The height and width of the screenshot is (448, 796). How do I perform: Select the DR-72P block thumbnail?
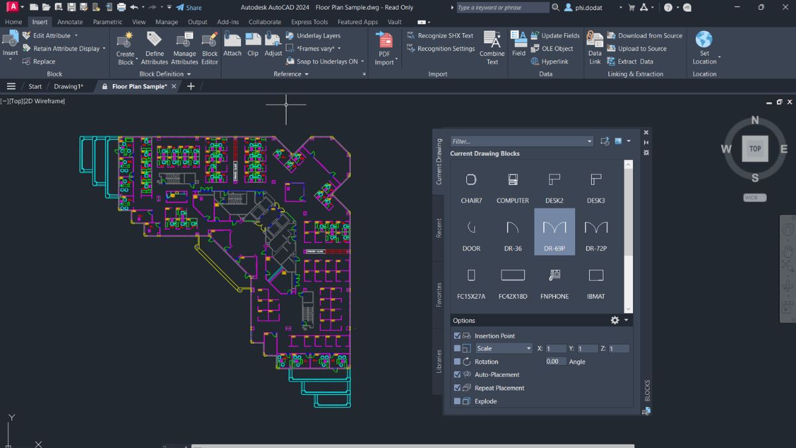pyautogui.click(x=596, y=232)
